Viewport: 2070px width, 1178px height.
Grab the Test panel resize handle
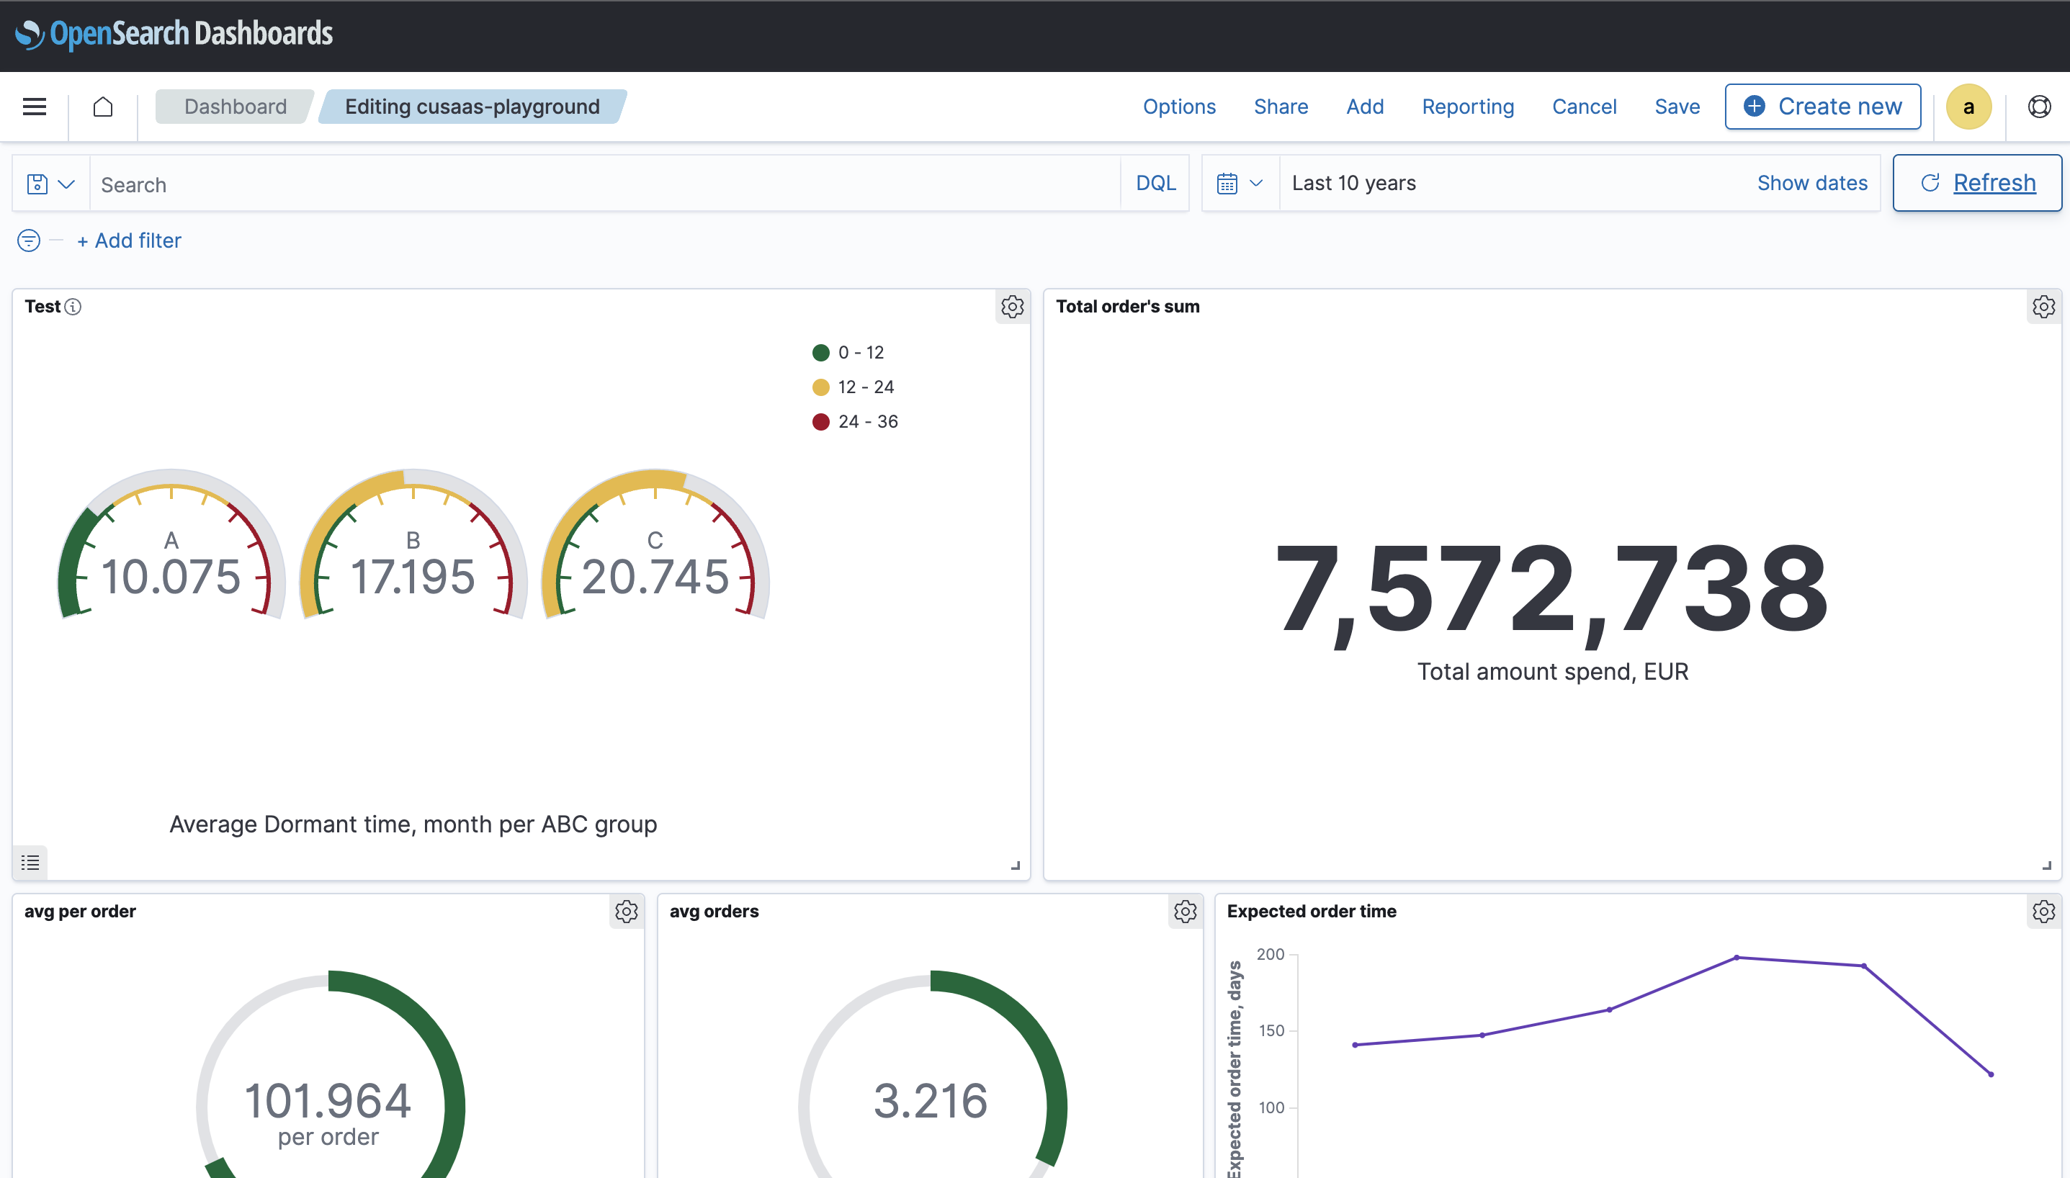[x=1016, y=865]
